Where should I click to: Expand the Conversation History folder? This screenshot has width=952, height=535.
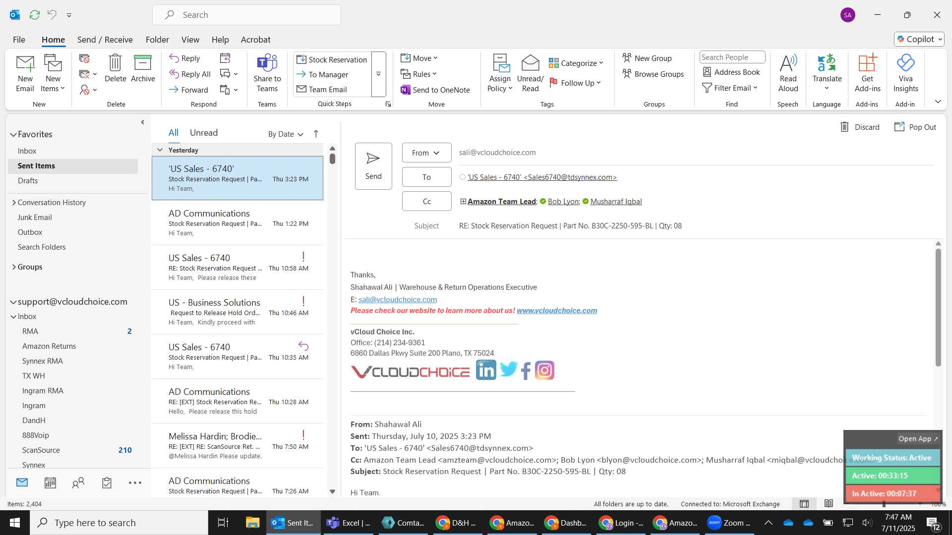[x=14, y=202]
